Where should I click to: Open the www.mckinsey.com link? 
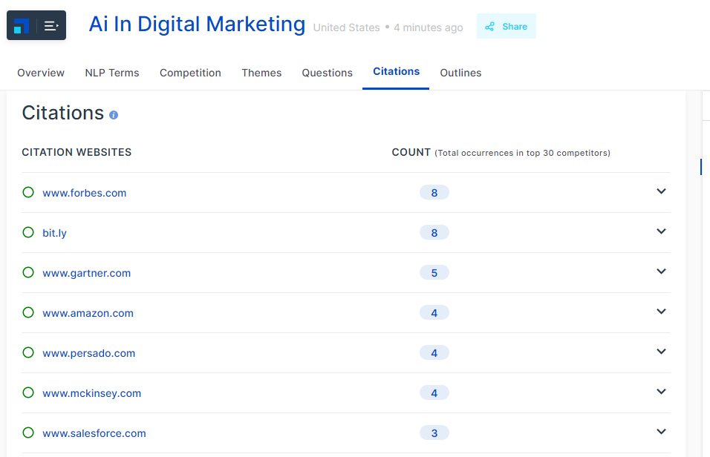(91, 393)
